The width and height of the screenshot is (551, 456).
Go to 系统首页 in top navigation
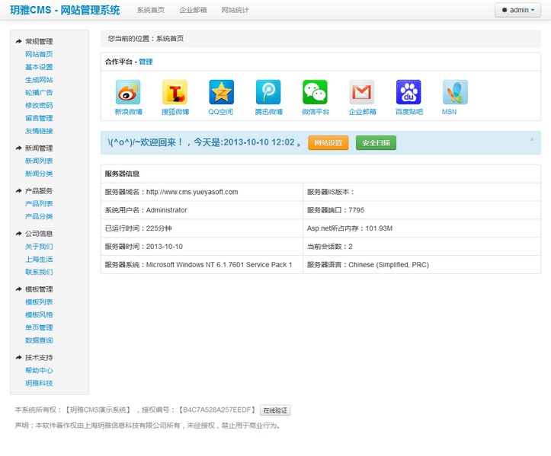coord(151,10)
